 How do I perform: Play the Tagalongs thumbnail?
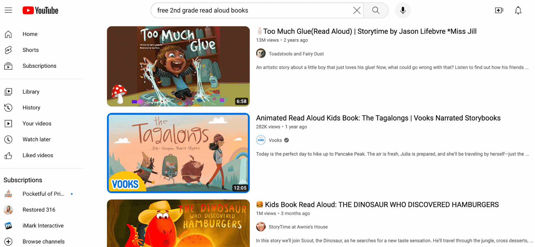coord(178,153)
